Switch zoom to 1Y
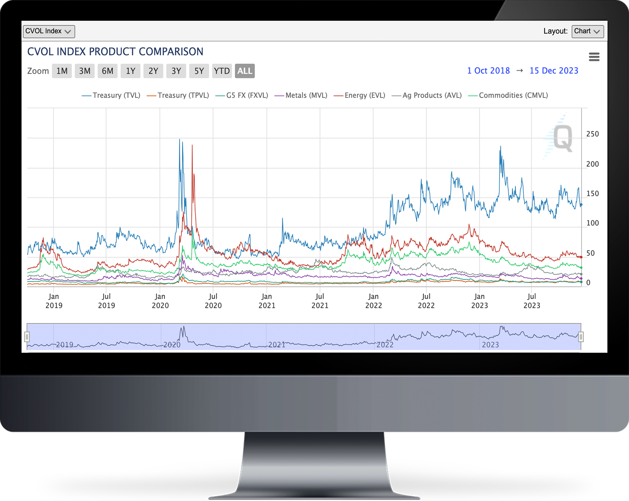Screen dimensions: 629x501 click(x=130, y=71)
